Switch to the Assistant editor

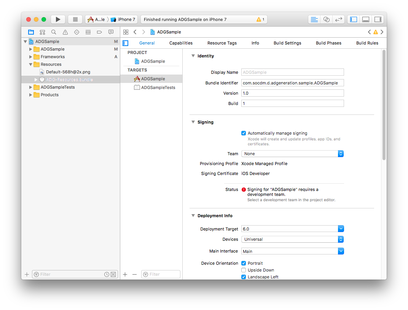coord(326,19)
